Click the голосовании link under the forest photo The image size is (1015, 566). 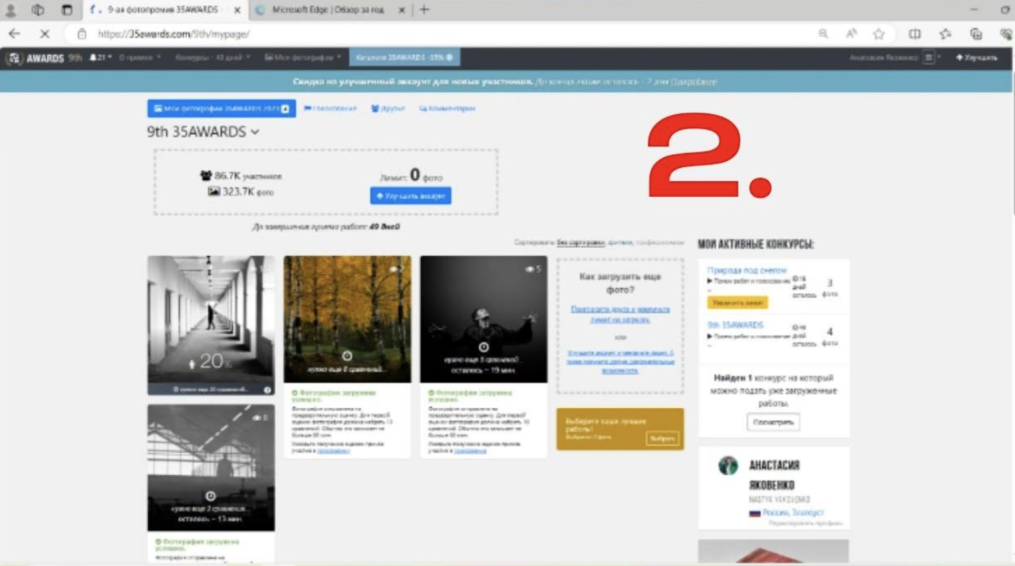[333, 451]
